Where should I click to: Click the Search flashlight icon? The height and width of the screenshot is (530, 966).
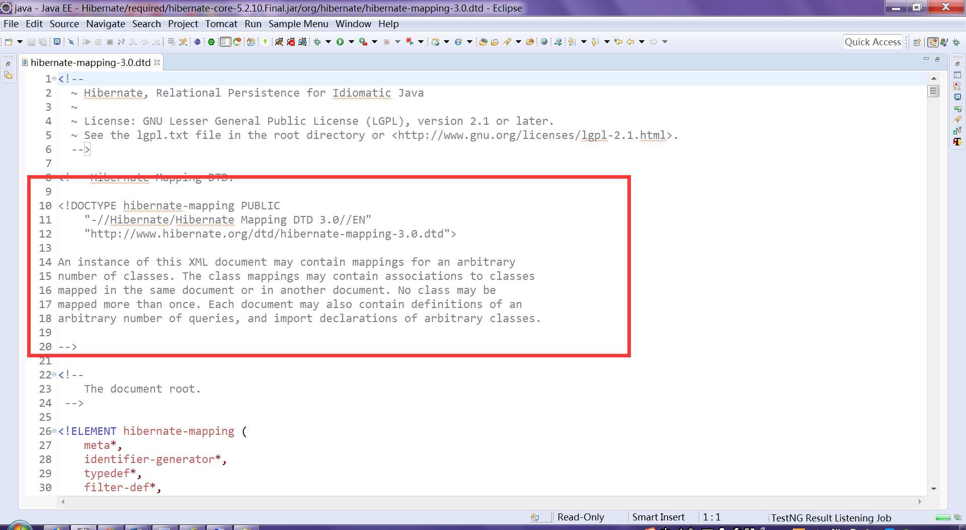pyautogui.click(x=507, y=42)
